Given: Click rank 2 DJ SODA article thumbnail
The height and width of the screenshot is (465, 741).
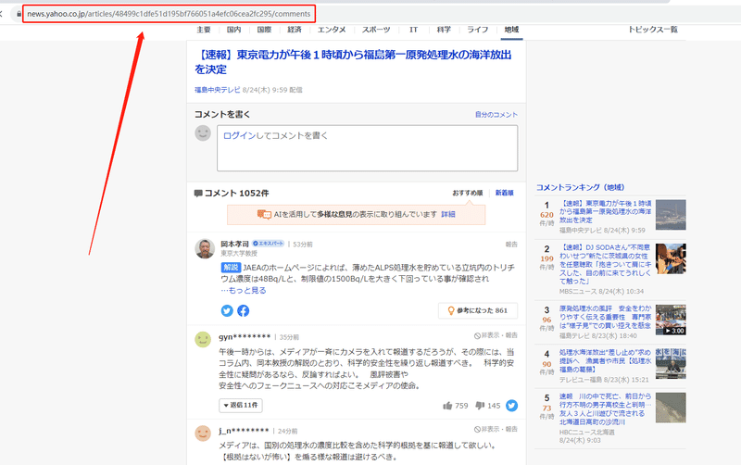Looking at the screenshot, I should 671,258.
